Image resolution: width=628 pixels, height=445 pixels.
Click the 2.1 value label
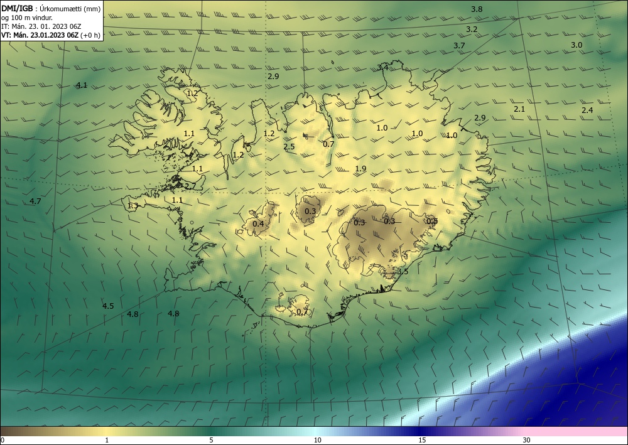point(519,109)
